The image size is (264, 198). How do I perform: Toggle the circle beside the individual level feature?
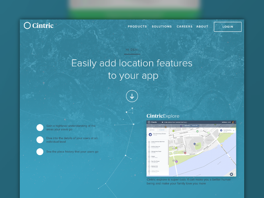tap(40, 140)
